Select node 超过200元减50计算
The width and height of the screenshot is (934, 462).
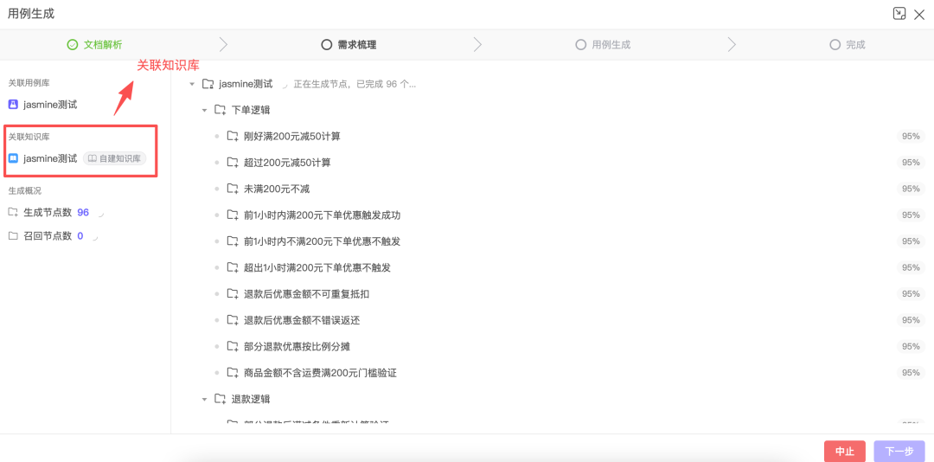click(x=288, y=163)
